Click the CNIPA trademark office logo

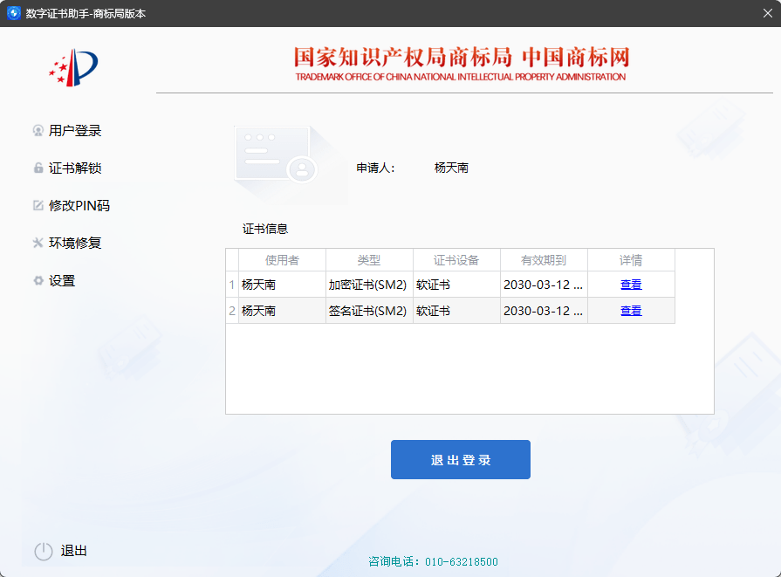click(73, 68)
